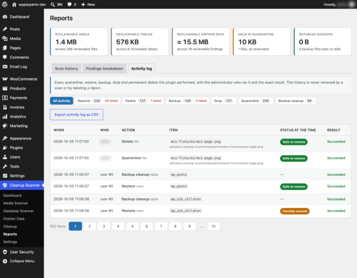
Task: Jump to last page 31
Action: click(213, 226)
